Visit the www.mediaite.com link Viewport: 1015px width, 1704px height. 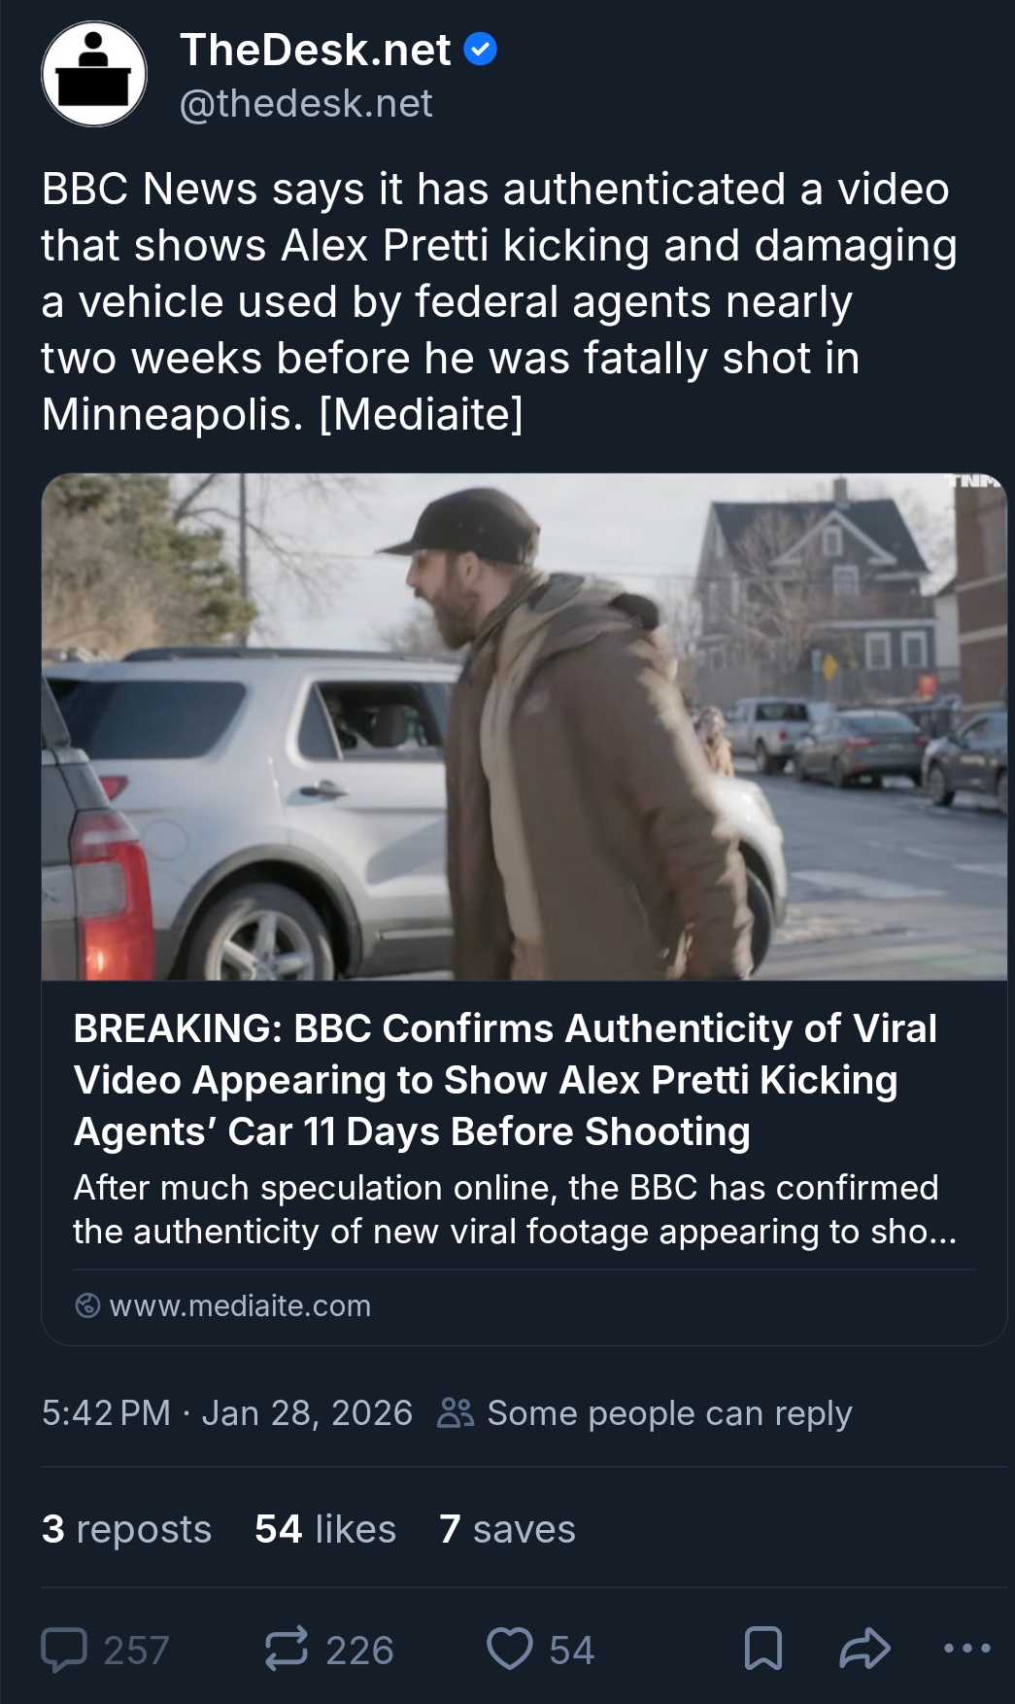(x=240, y=1305)
